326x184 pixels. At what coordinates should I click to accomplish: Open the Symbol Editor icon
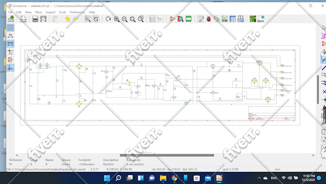click(172, 19)
